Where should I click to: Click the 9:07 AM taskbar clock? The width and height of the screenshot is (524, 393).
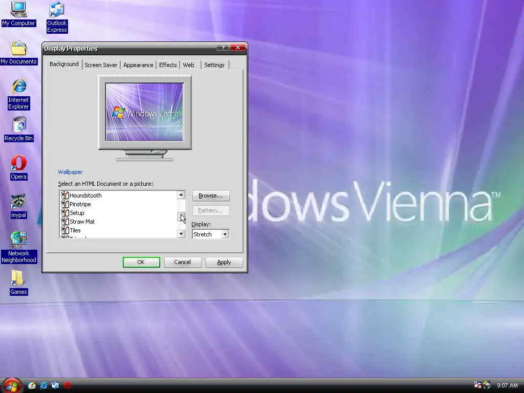pyautogui.click(x=507, y=385)
